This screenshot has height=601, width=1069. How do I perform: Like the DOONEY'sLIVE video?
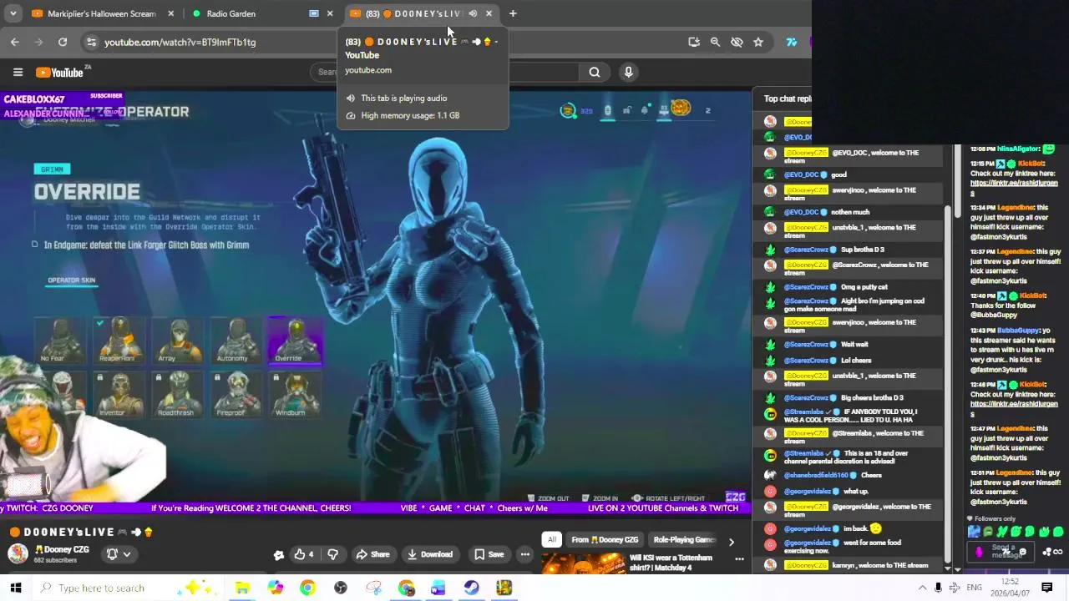click(304, 554)
